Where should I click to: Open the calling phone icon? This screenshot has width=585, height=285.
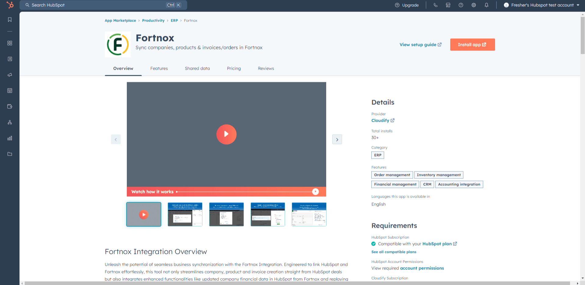(435, 5)
